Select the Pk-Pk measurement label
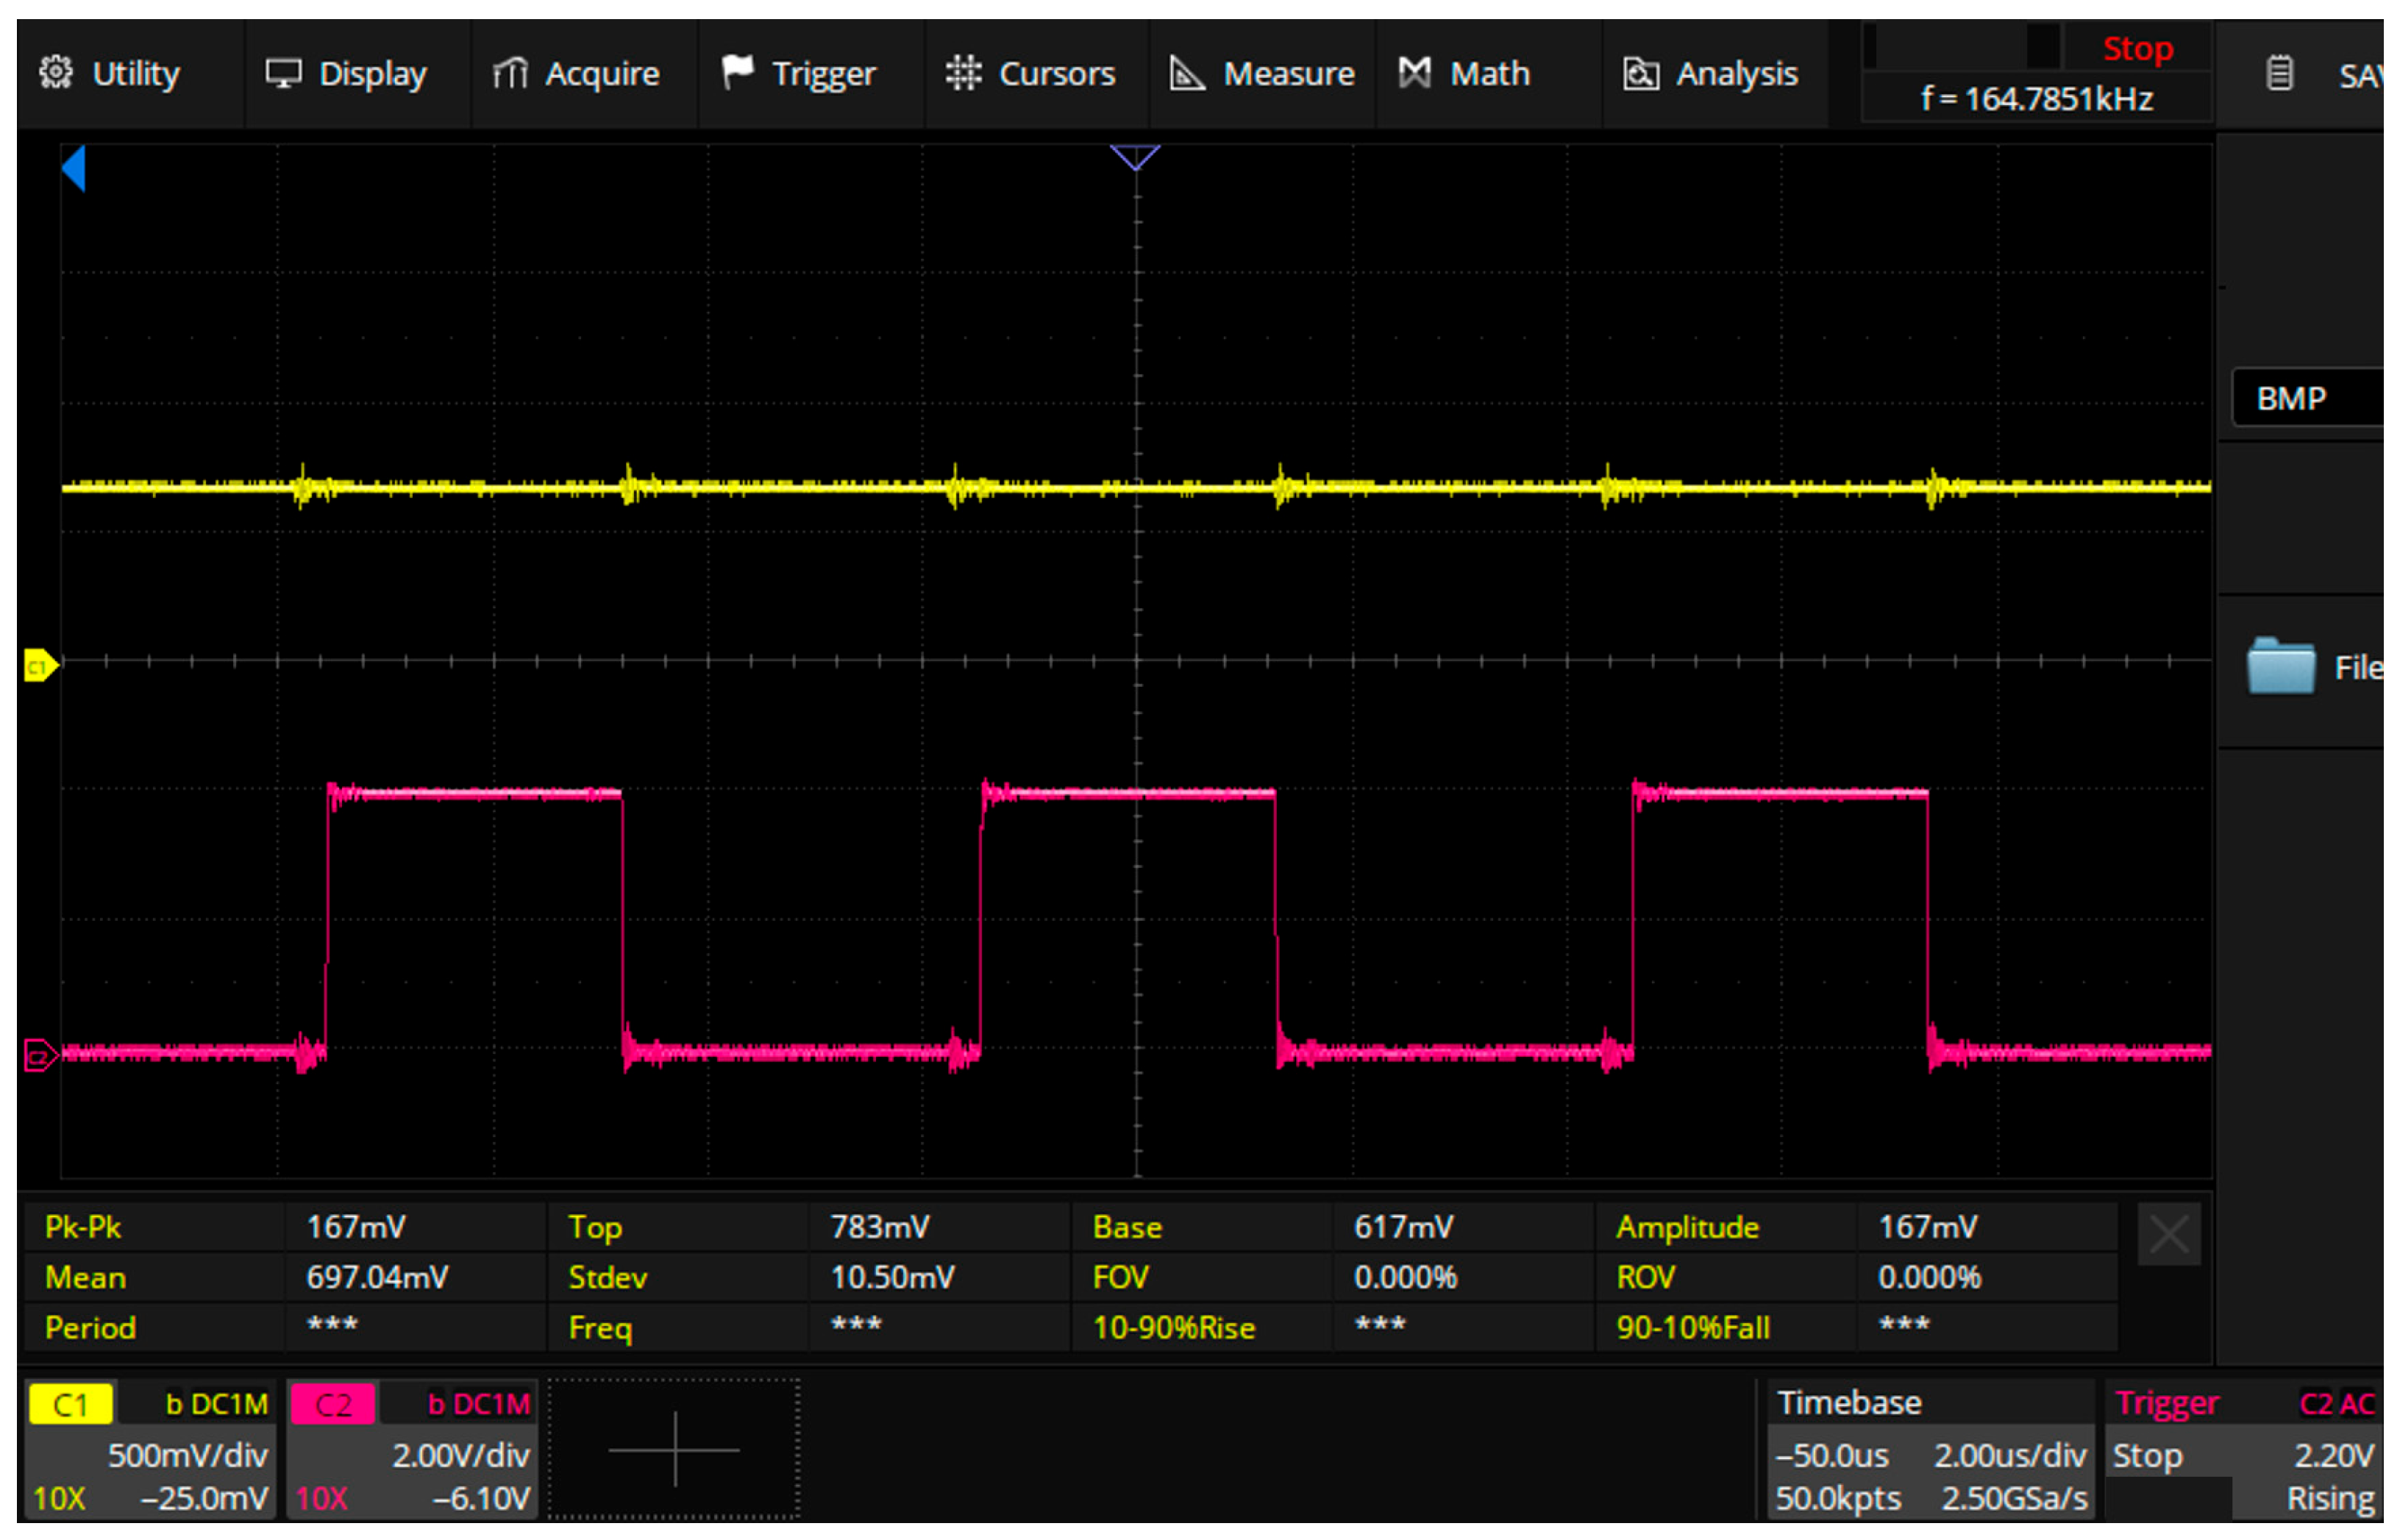The height and width of the screenshot is (1540, 2400). point(83,1227)
